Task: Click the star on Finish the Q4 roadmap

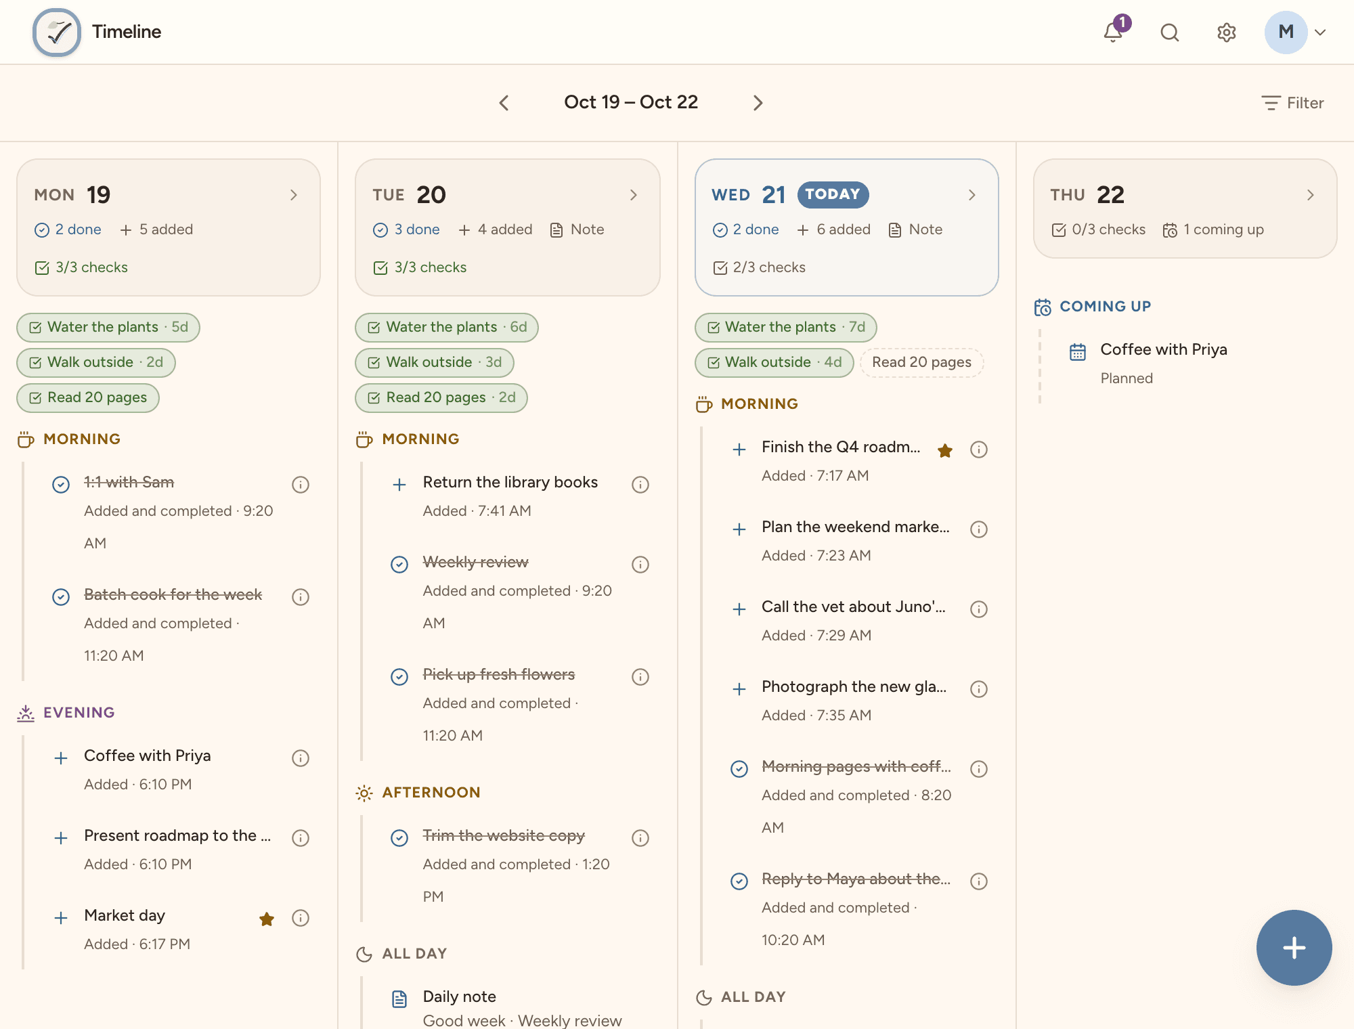Action: click(x=946, y=450)
